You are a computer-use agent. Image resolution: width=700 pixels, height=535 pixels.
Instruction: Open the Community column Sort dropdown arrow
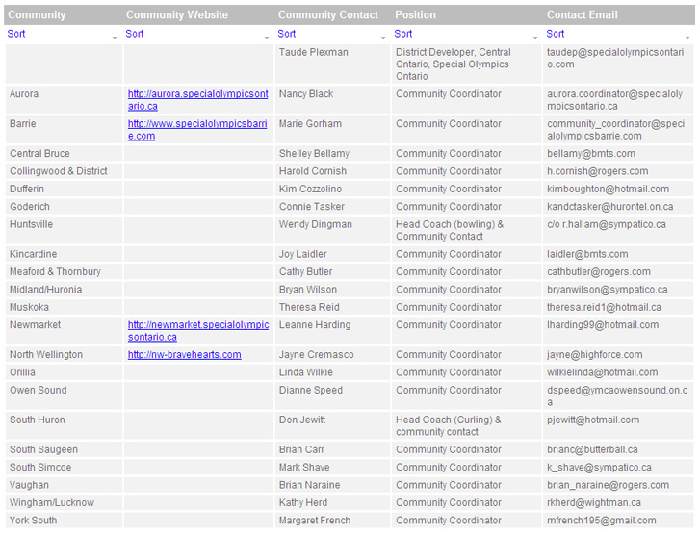pyautogui.click(x=115, y=38)
